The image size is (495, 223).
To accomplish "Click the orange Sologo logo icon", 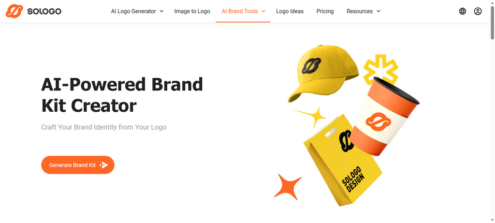I will tap(14, 11).
